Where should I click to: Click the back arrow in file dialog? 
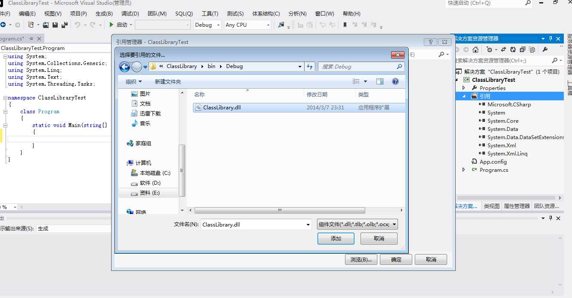coord(124,67)
